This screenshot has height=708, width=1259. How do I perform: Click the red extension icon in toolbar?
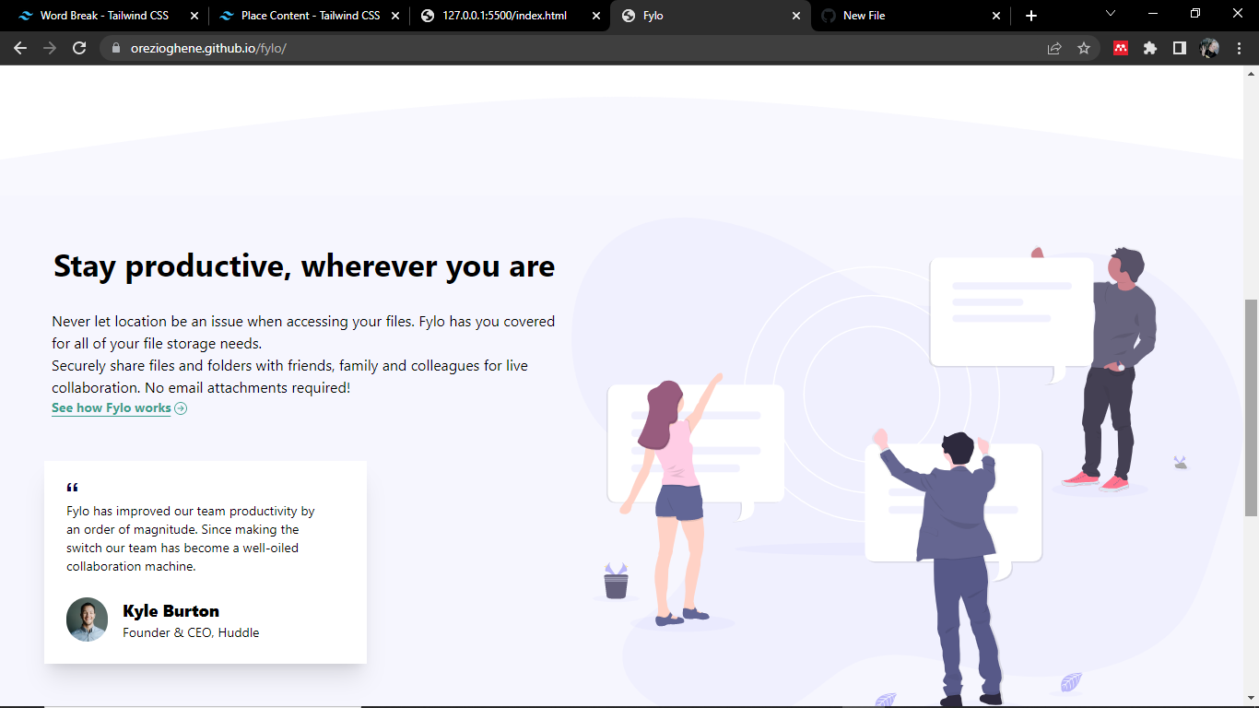pos(1120,47)
